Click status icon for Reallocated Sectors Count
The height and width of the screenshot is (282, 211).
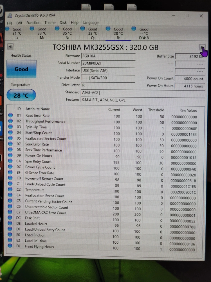(x=10, y=138)
